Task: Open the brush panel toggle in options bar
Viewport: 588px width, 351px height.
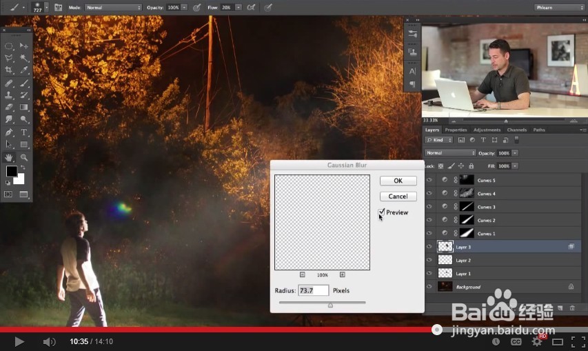Action: click(x=58, y=7)
